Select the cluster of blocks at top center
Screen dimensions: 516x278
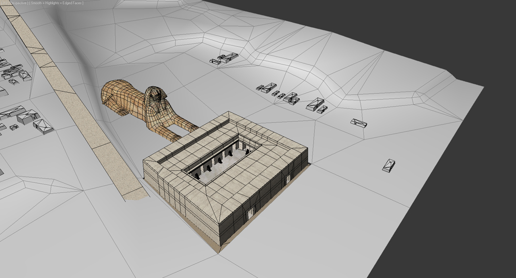(224, 58)
